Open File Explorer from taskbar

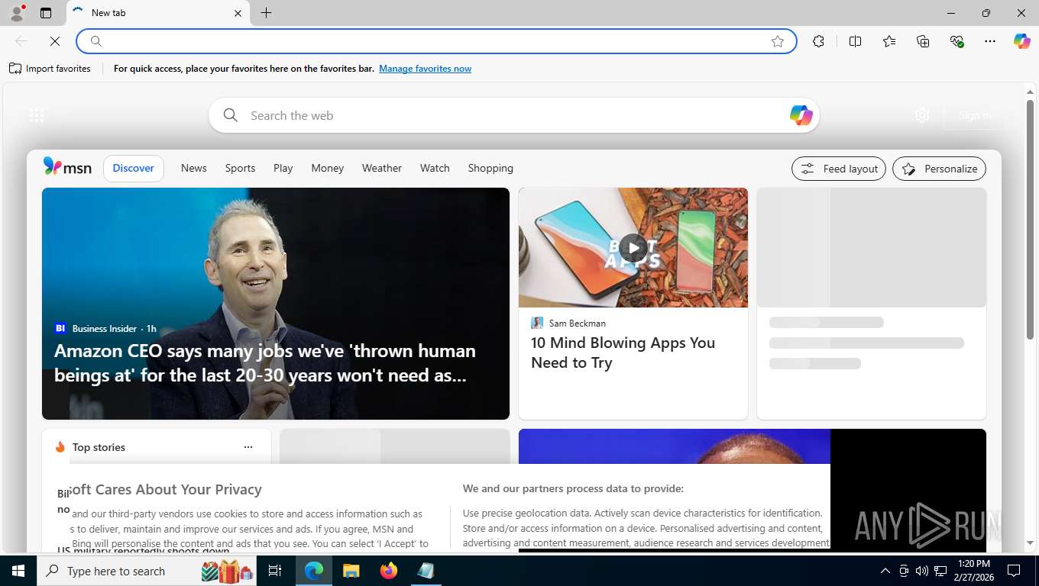(x=351, y=571)
